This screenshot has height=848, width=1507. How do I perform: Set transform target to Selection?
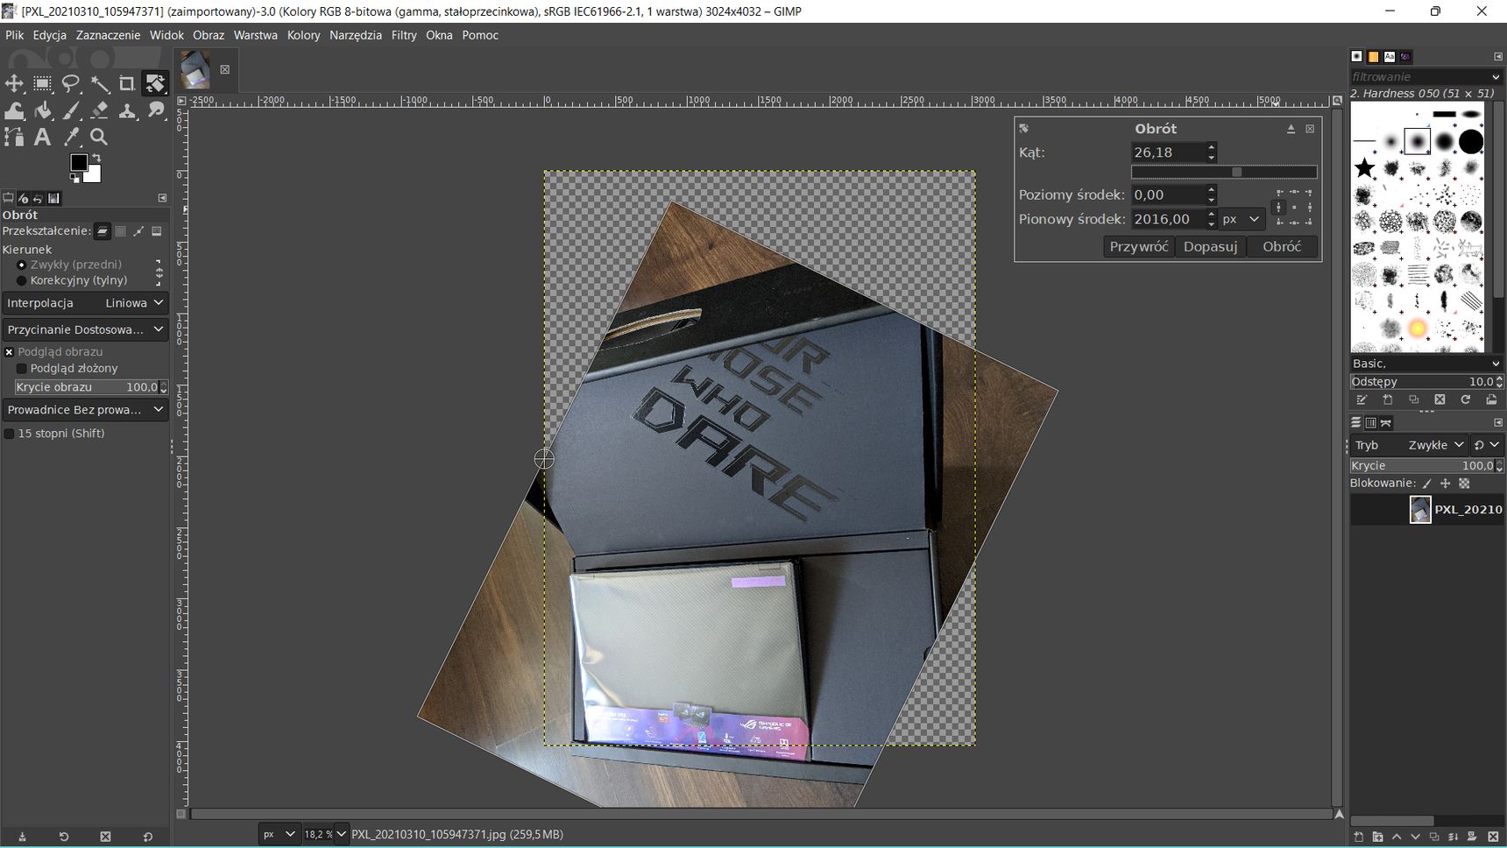point(121,231)
